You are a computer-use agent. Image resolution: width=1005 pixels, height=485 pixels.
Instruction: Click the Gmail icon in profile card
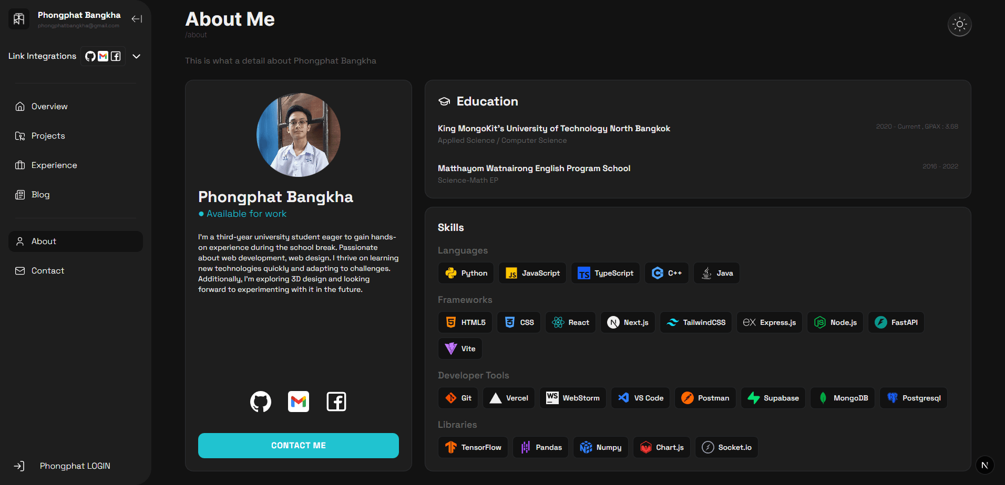click(x=299, y=402)
